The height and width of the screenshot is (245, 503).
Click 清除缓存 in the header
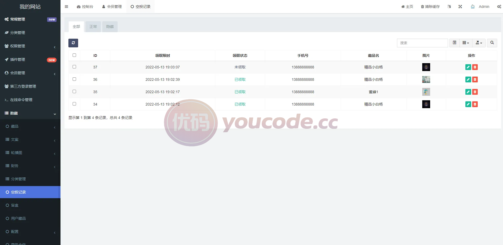tap(430, 7)
